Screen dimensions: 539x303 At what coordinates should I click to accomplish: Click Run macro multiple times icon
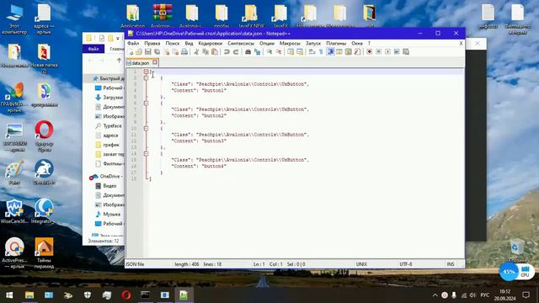397,52
